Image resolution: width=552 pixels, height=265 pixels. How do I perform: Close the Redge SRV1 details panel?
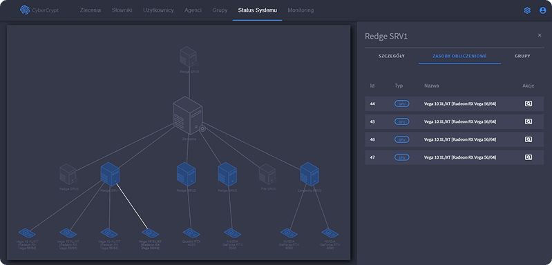pos(540,35)
